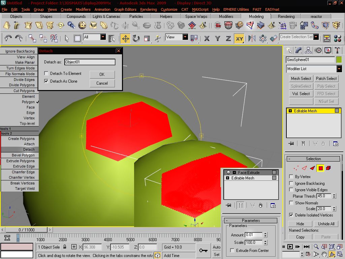
Task: Click the Mesh Select button
Action: [x=301, y=79]
